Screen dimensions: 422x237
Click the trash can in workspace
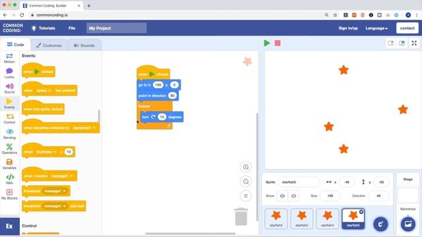(241, 217)
